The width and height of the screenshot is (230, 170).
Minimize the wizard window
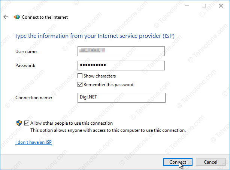coord(187,6)
